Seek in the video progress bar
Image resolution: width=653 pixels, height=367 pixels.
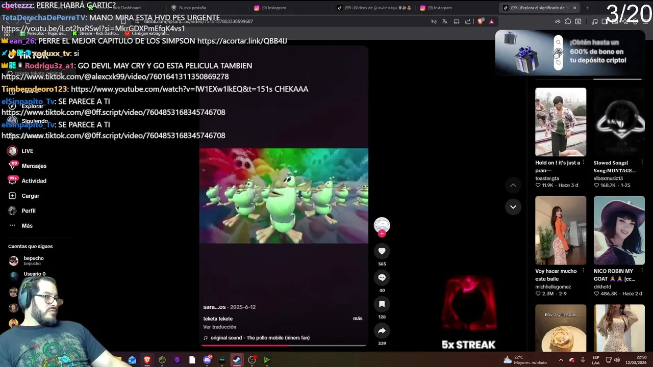click(284, 345)
